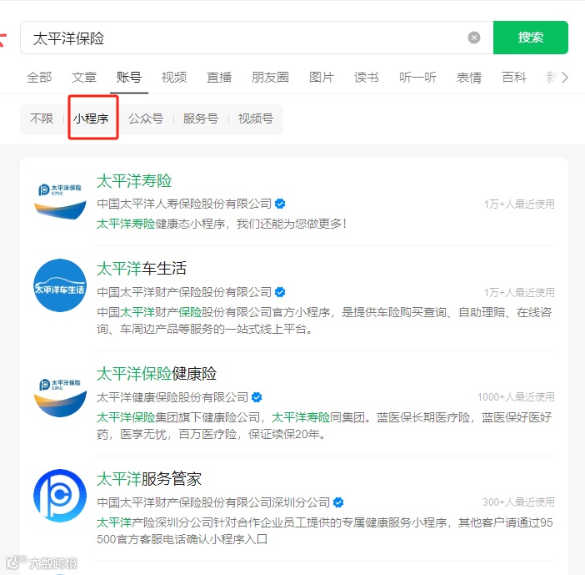Viewport: 585px width, 575px height.
Task: Open the 视频 tab
Action: click(x=174, y=78)
